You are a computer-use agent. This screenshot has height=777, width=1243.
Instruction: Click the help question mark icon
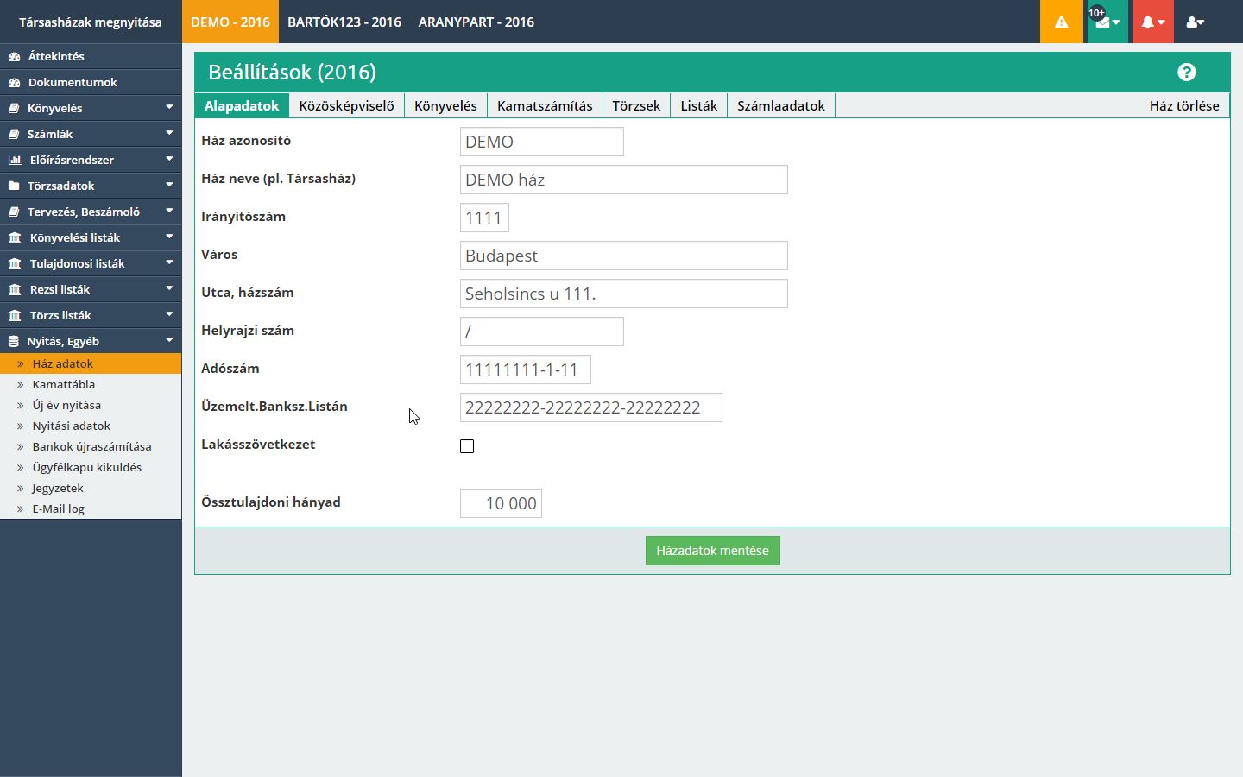coord(1186,73)
